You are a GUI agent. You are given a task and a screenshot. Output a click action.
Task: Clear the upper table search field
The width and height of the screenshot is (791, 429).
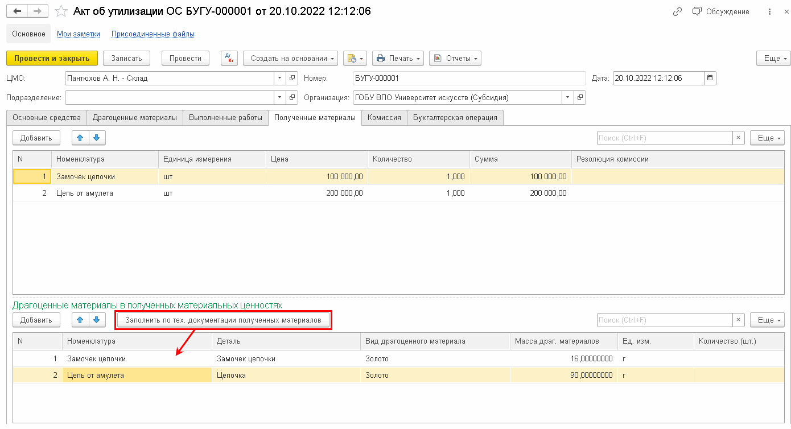(738, 138)
